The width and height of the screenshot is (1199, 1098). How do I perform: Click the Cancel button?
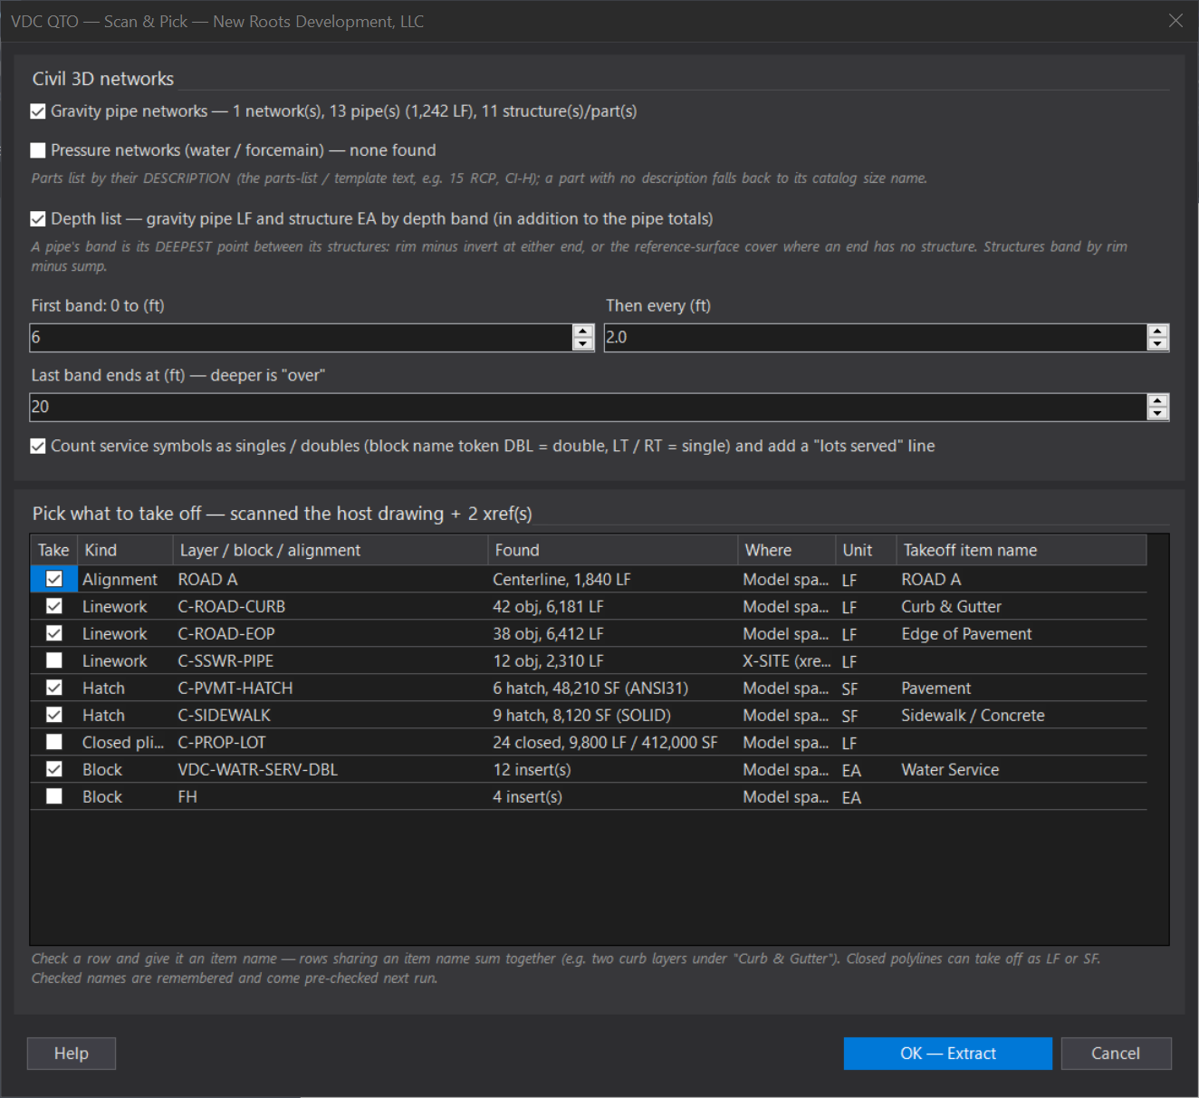coord(1116,1054)
